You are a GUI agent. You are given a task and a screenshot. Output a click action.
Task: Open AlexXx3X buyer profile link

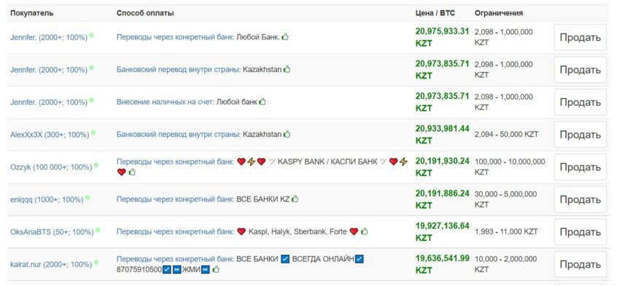(50, 135)
